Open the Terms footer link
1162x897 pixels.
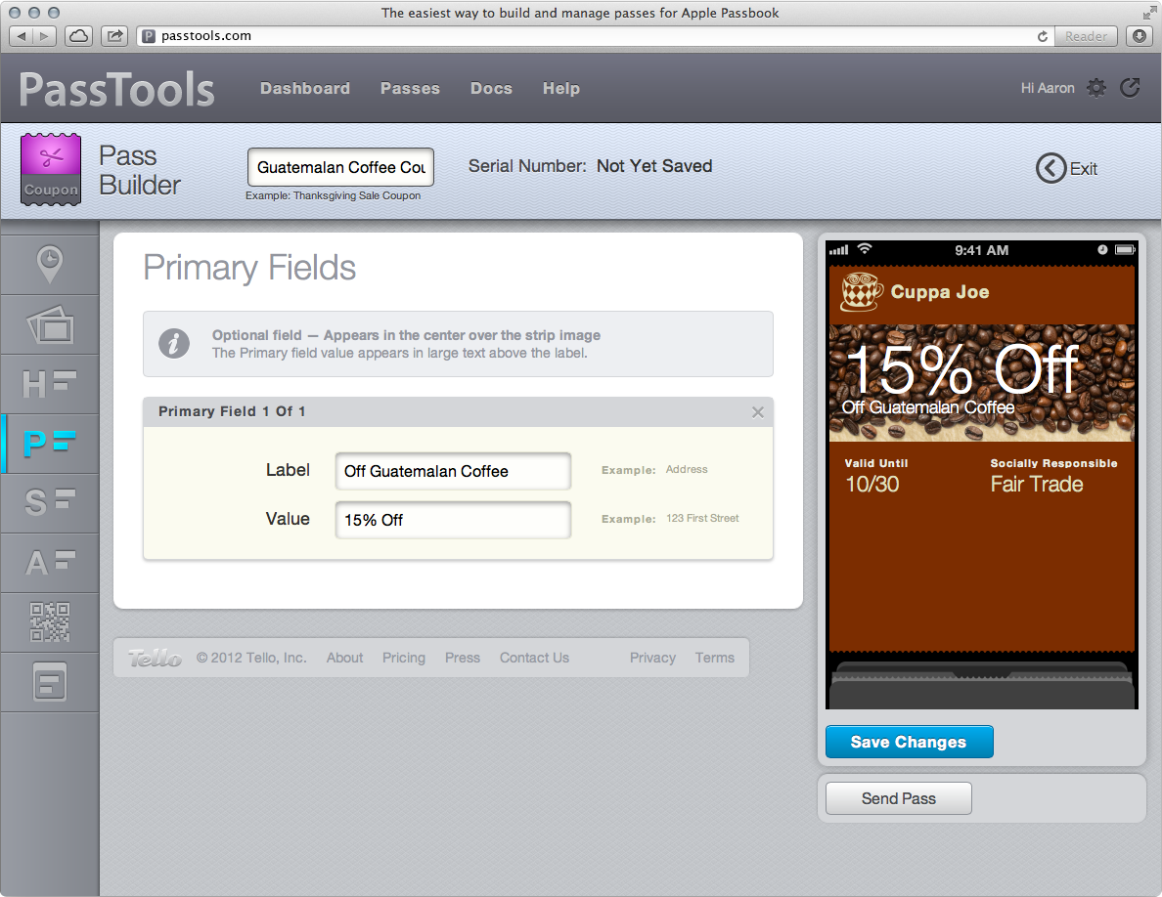[714, 658]
